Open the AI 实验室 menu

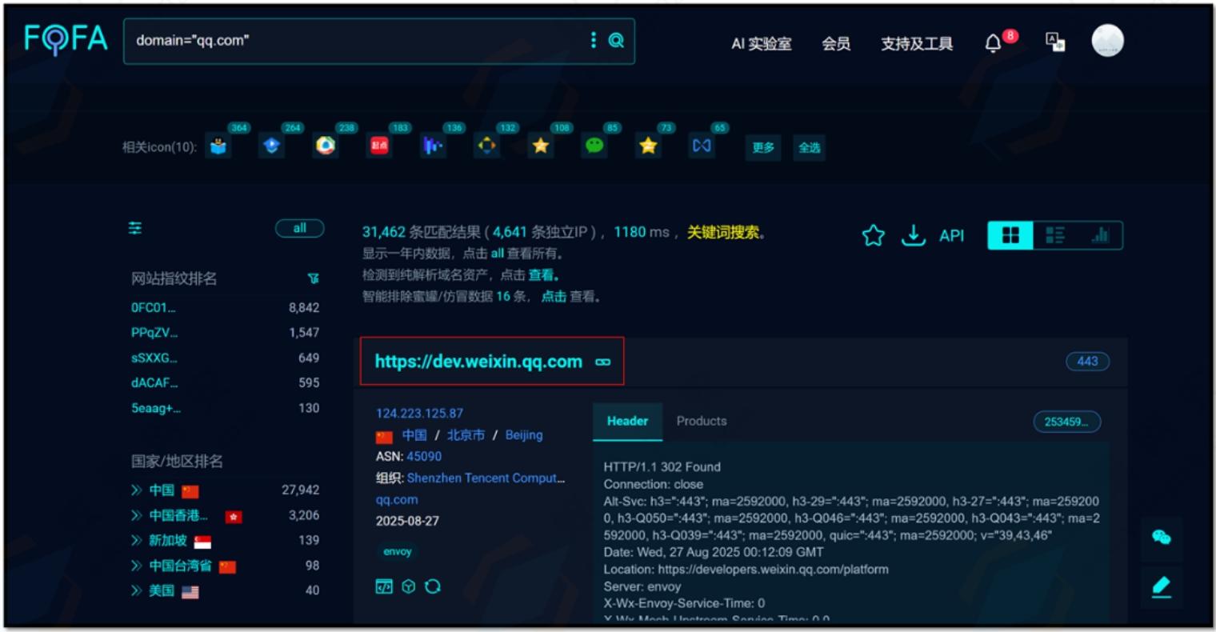pyautogui.click(x=762, y=44)
